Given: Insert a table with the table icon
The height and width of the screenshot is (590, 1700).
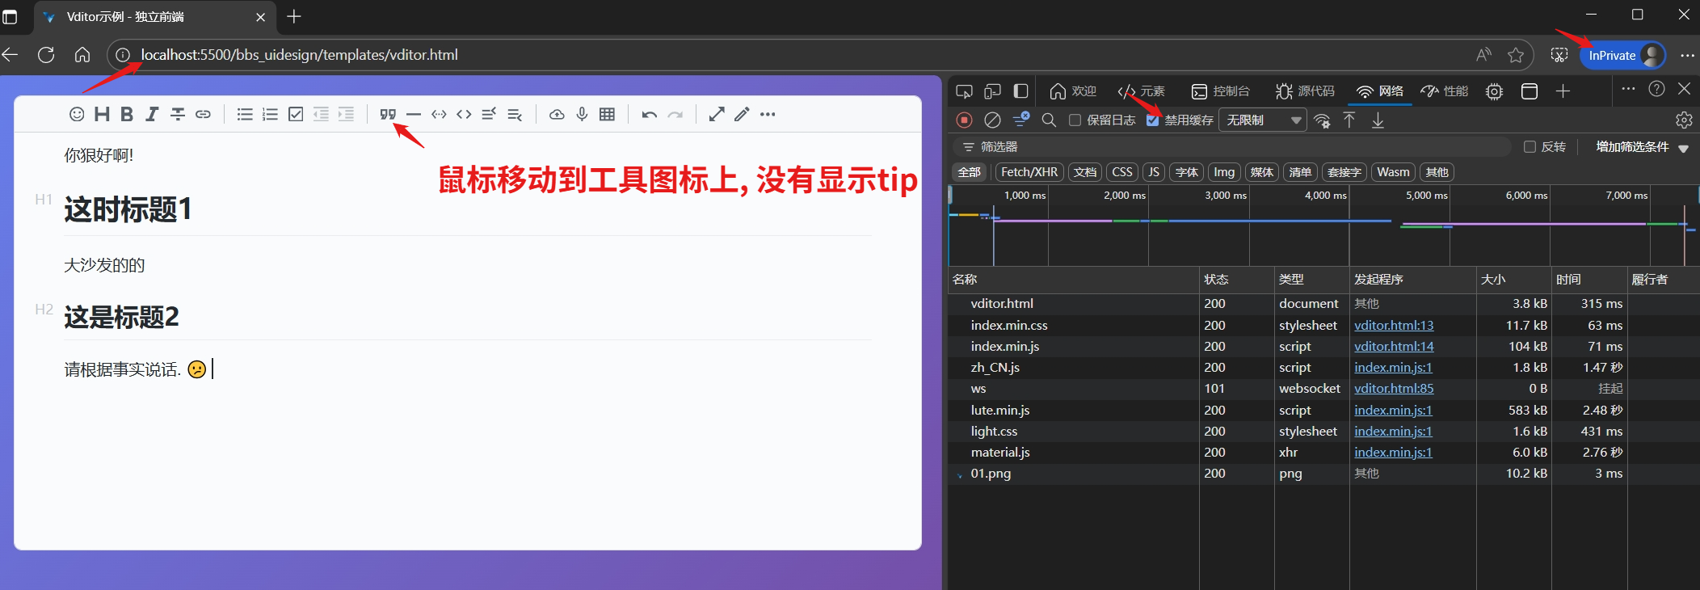Looking at the screenshot, I should [607, 115].
